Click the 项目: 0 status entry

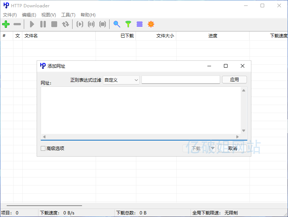tap(10, 213)
